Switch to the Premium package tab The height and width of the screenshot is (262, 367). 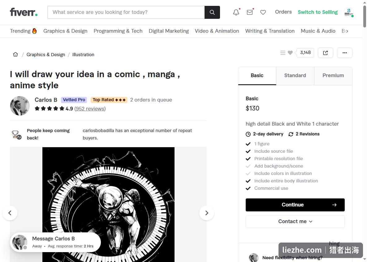point(333,76)
